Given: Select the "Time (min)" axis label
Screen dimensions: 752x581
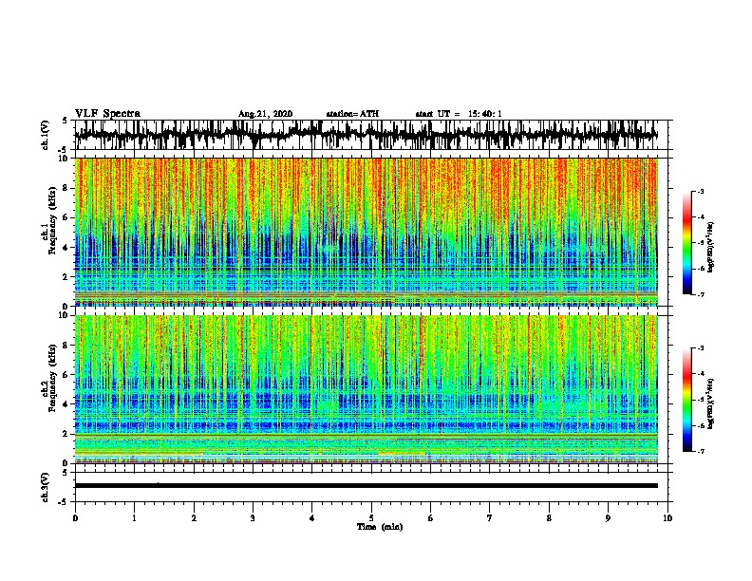Looking at the screenshot, I should click(x=380, y=527).
